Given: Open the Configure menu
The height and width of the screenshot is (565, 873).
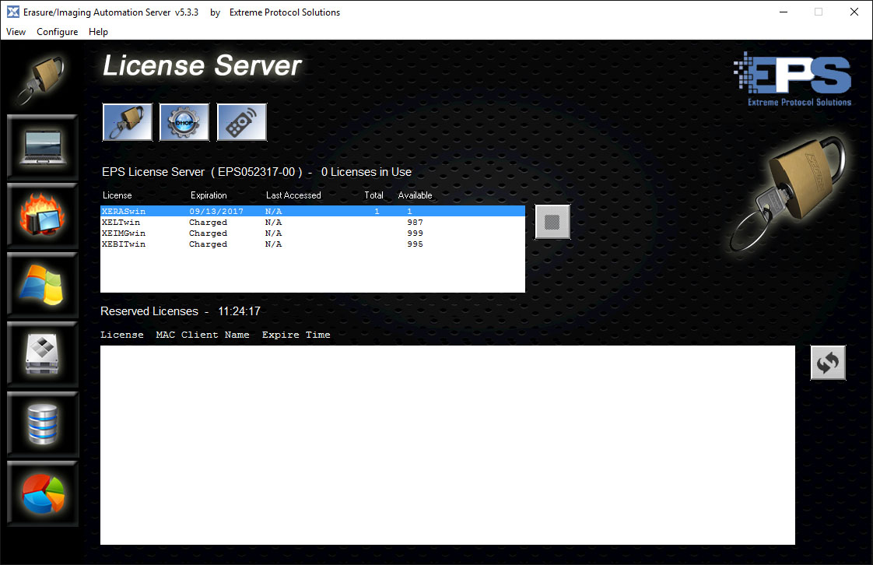Looking at the screenshot, I should [x=58, y=32].
